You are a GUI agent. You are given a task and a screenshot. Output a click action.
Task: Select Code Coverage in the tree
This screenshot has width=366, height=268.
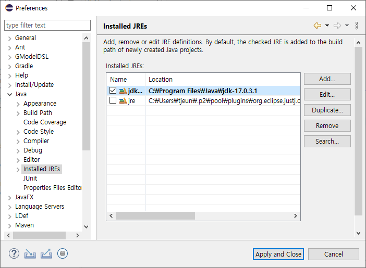(44, 122)
